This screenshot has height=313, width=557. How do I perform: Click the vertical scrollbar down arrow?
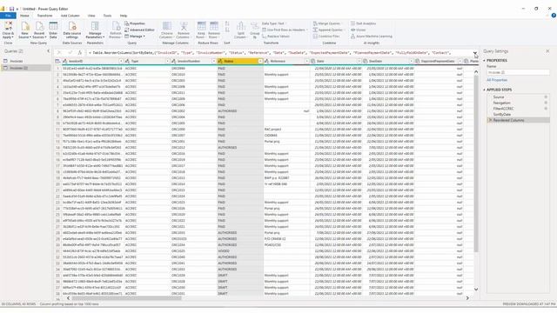(x=476, y=290)
